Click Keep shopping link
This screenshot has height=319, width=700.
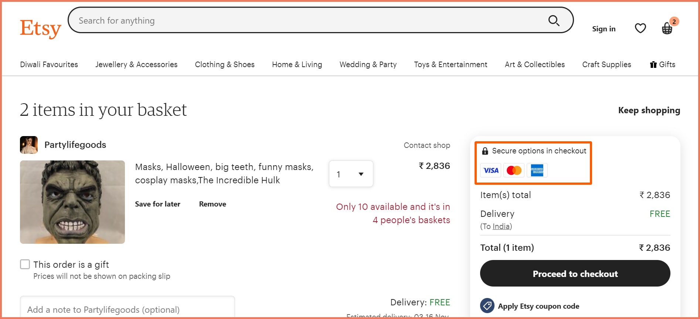649,110
